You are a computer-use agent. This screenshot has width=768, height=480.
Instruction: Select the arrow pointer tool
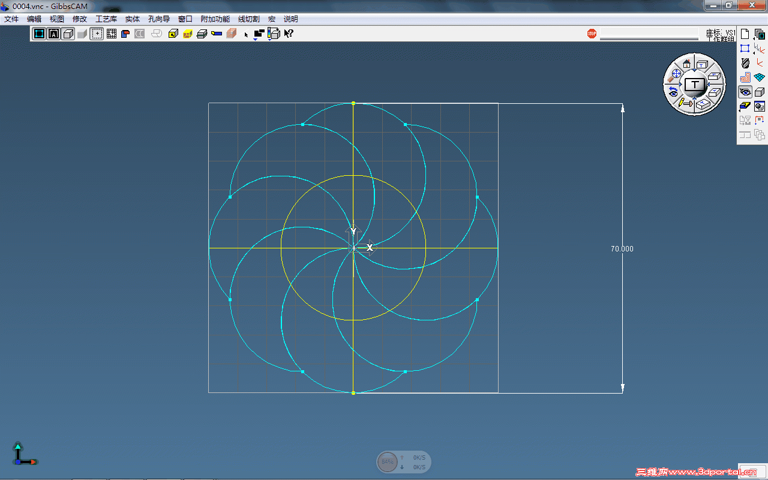click(x=246, y=34)
